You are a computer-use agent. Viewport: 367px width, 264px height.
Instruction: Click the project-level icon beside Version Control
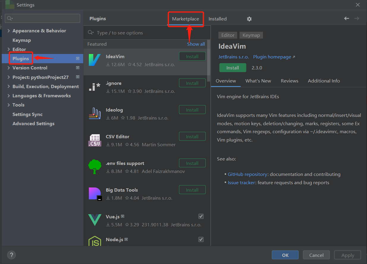click(78, 68)
